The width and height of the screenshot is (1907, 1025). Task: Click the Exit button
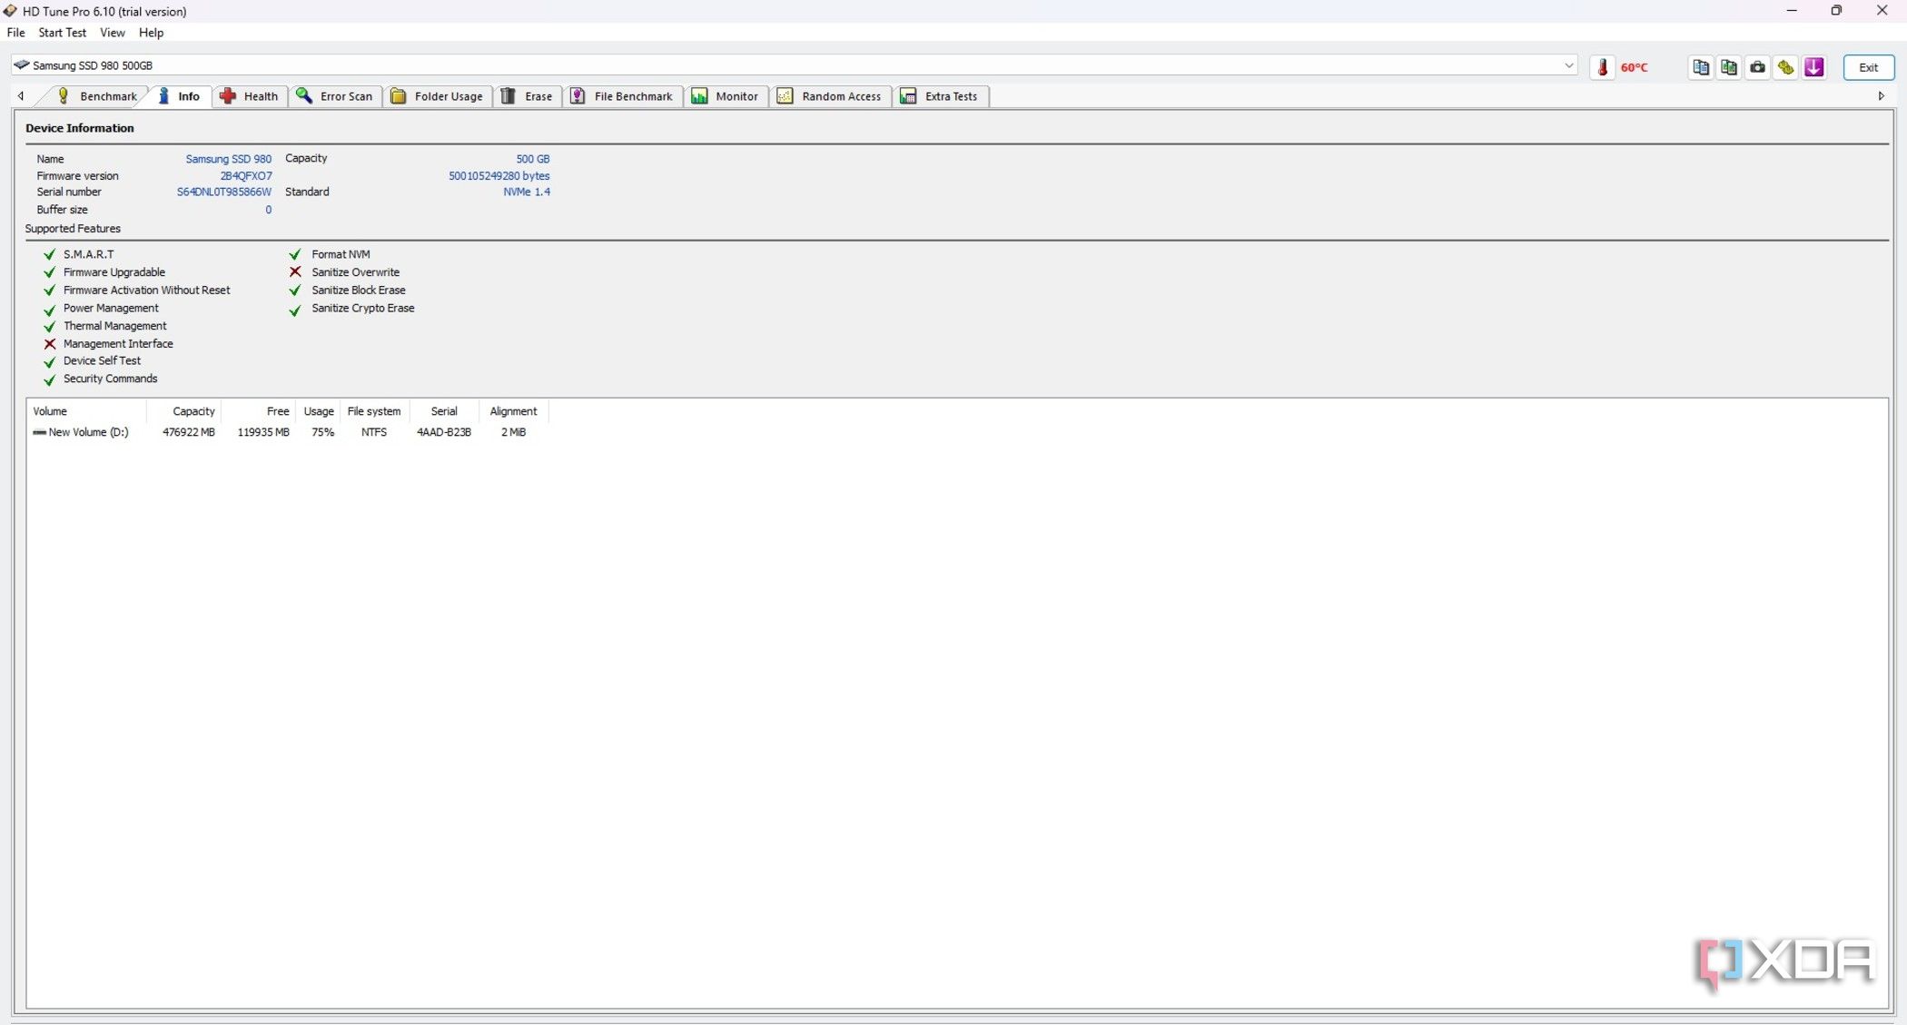click(x=1868, y=67)
